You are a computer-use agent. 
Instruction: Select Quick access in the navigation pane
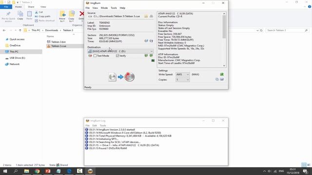tap(17, 39)
